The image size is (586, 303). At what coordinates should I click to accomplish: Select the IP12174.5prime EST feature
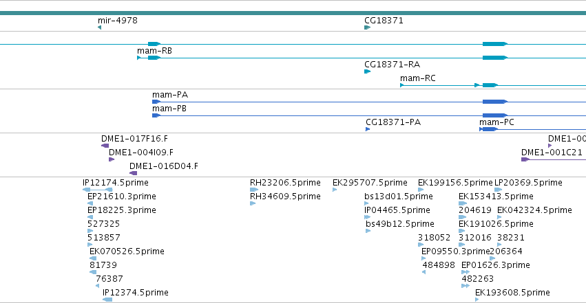(x=98, y=190)
